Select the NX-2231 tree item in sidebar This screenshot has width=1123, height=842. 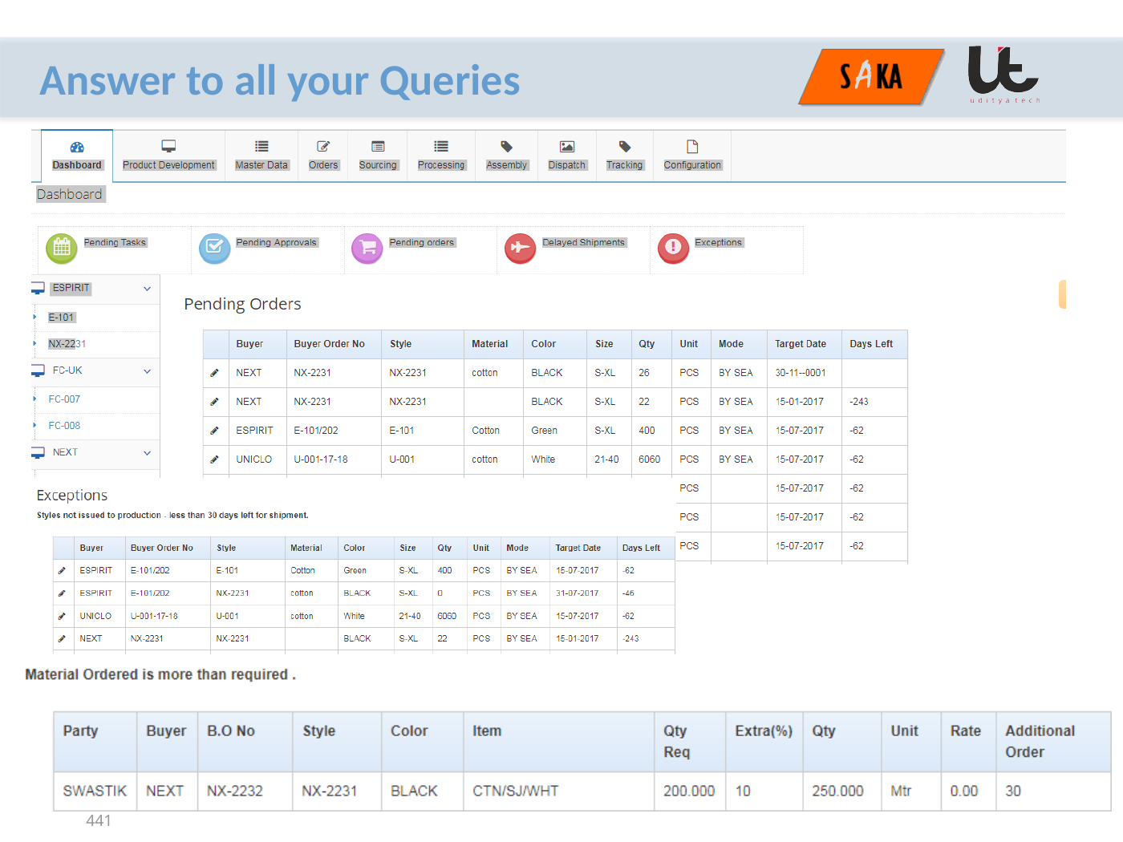point(67,344)
